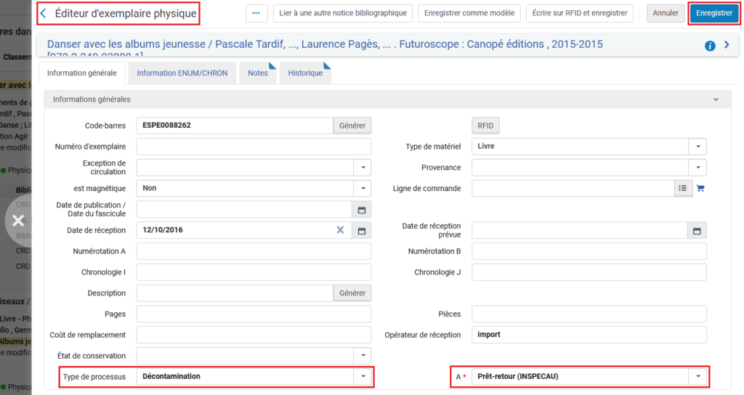Viewport: 744px width, 395px height.
Task: Clear the Date de réception value
Action: point(339,230)
